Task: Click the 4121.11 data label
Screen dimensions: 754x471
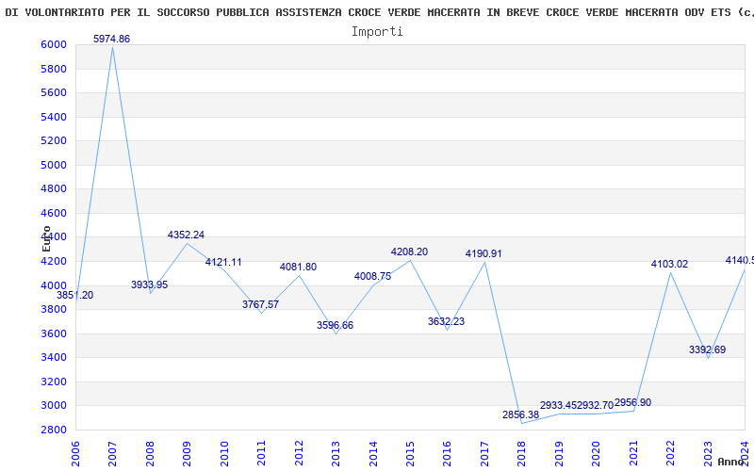Action: [x=223, y=262]
